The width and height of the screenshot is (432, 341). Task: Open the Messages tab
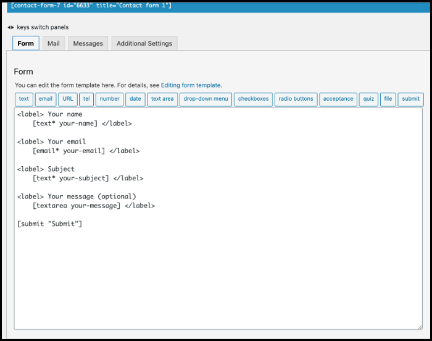[88, 43]
